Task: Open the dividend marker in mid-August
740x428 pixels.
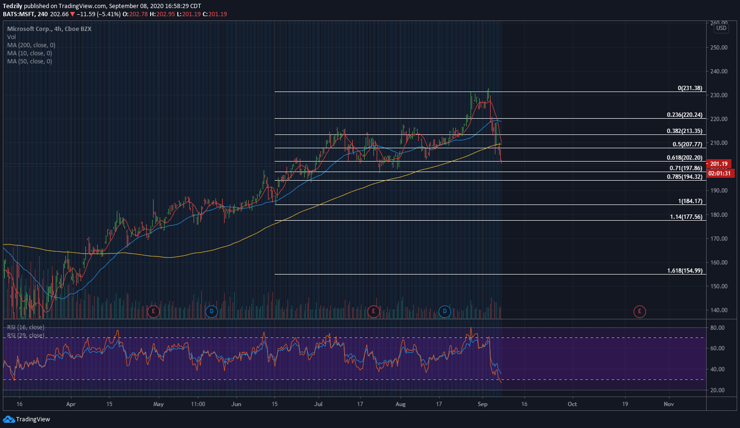Action: (444, 312)
